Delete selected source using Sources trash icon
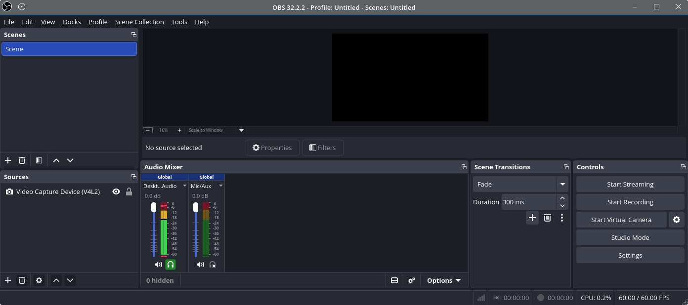 tap(22, 280)
